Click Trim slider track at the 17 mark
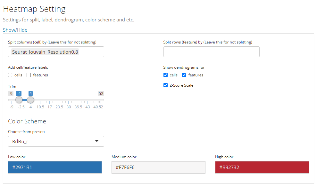 click(x=50, y=100)
